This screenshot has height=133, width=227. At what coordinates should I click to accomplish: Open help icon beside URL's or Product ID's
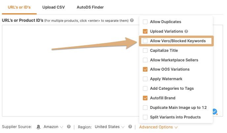pyautogui.click(x=132, y=20)
